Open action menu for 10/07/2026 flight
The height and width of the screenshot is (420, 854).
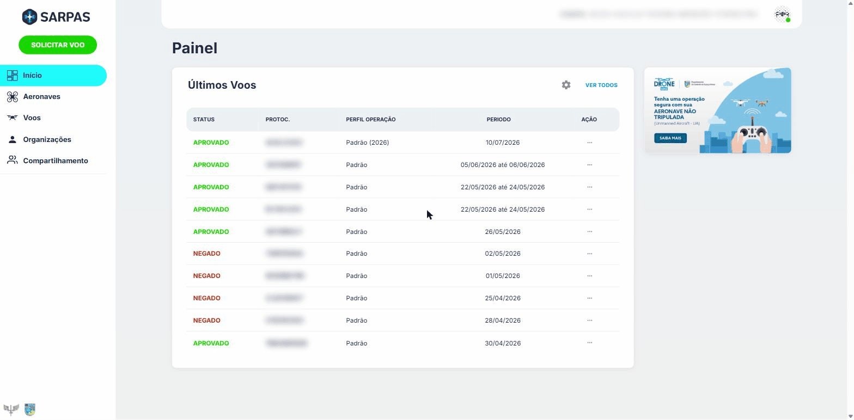click(x=589, y=143)
